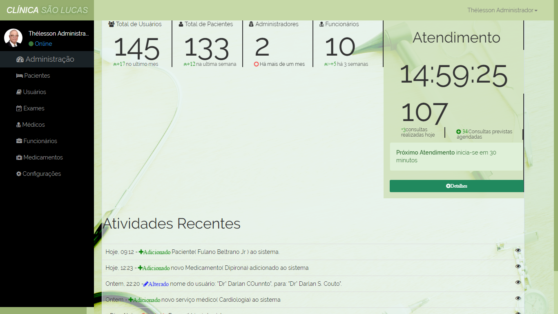558x314 pixels.
Task: Click the red circle icon under Administradores
Action: 256,64
